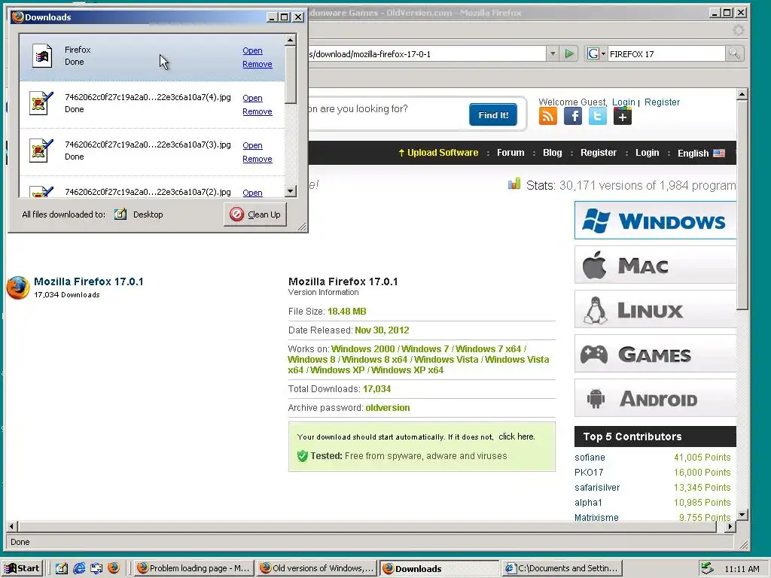Click Register in the black nav bar

599,153
